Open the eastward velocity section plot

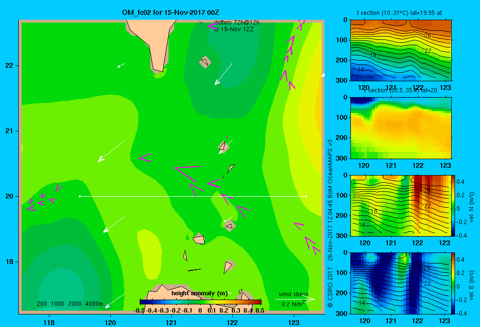(401, 283)
